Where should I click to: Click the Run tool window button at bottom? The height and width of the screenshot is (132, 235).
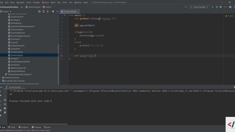3,127
